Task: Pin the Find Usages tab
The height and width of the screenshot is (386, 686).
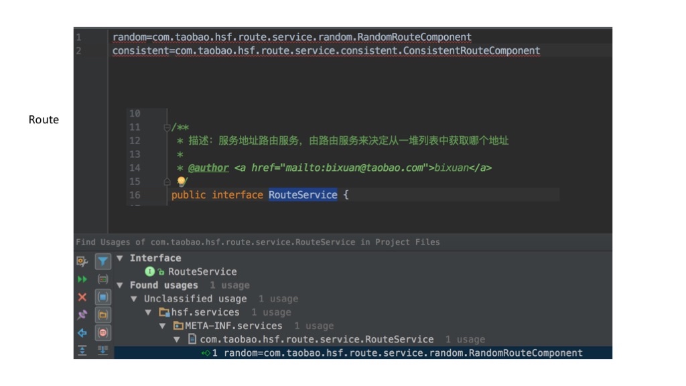Action: click(x=82, y=315)
